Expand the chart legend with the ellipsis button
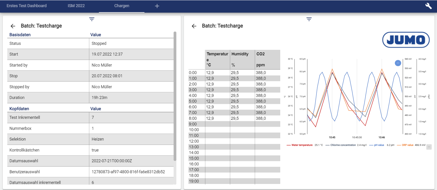Image resolution: width=437 pixels, height=190 pixels. coord(429,147)
